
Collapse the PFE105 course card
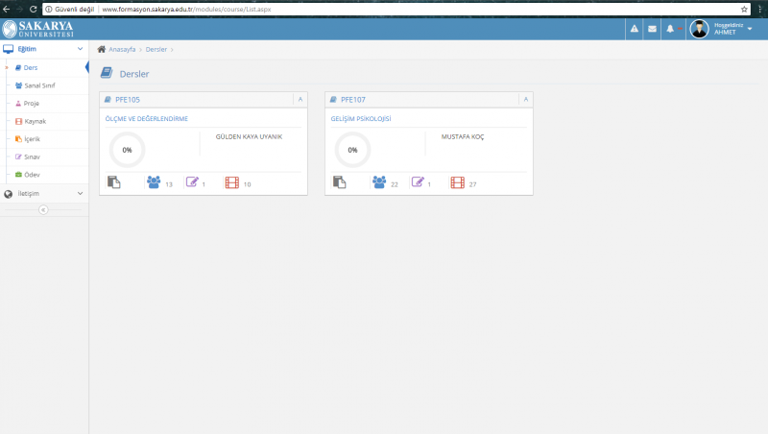[300, 99]
